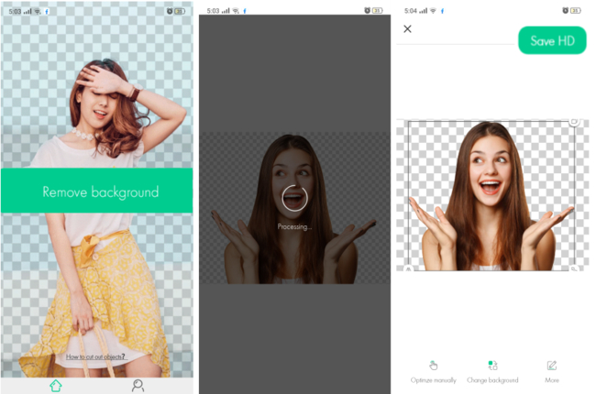Click the top-right handle of the cutout frame

point(574,121)
